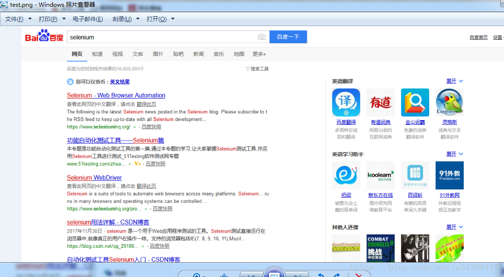Open green arrow after https://www.seleniumhq.org/ URL
Viewport: 504px width, 277px height.
135,127
